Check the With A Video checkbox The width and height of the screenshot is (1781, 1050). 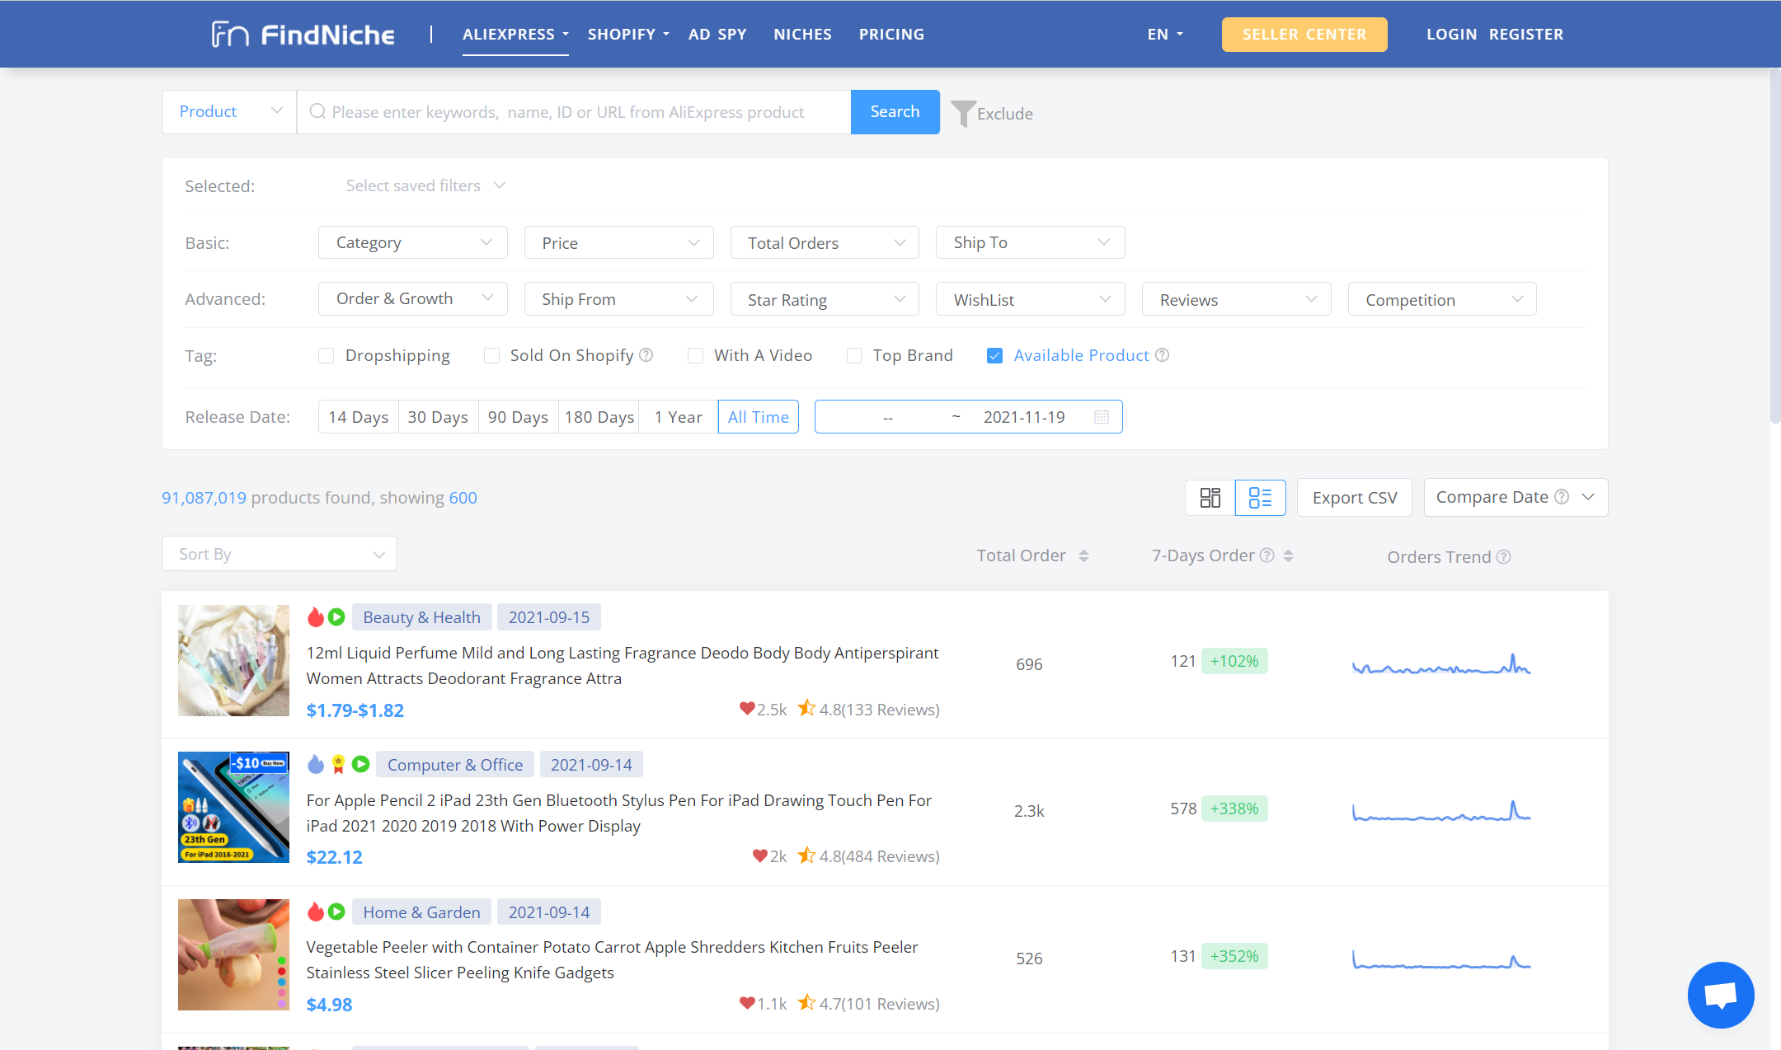695,356
